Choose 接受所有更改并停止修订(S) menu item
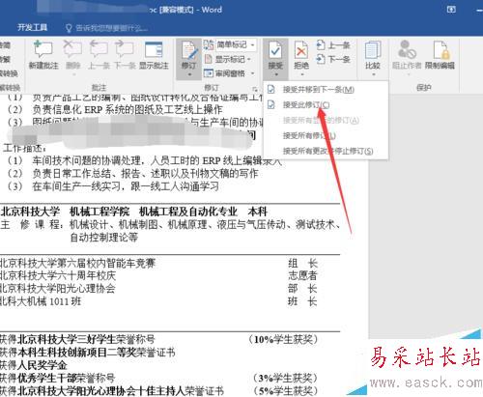This screenshot has width=483, height=397. pyautogui.click(x=326, y=151)
